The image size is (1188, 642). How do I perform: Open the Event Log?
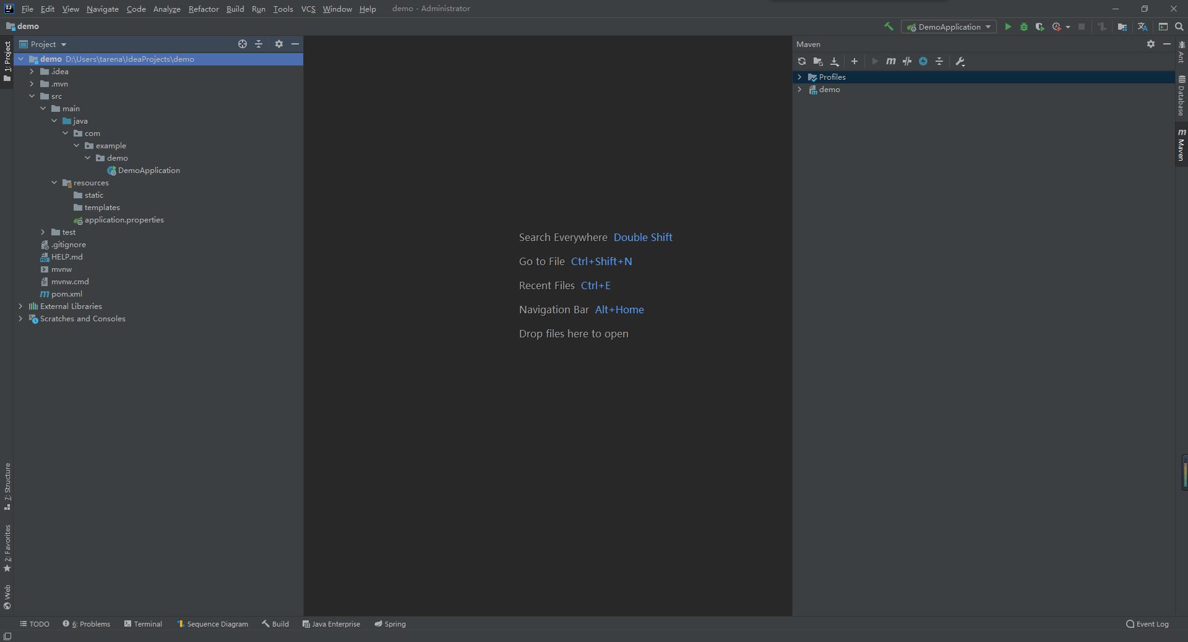(x=1147, y=624)
